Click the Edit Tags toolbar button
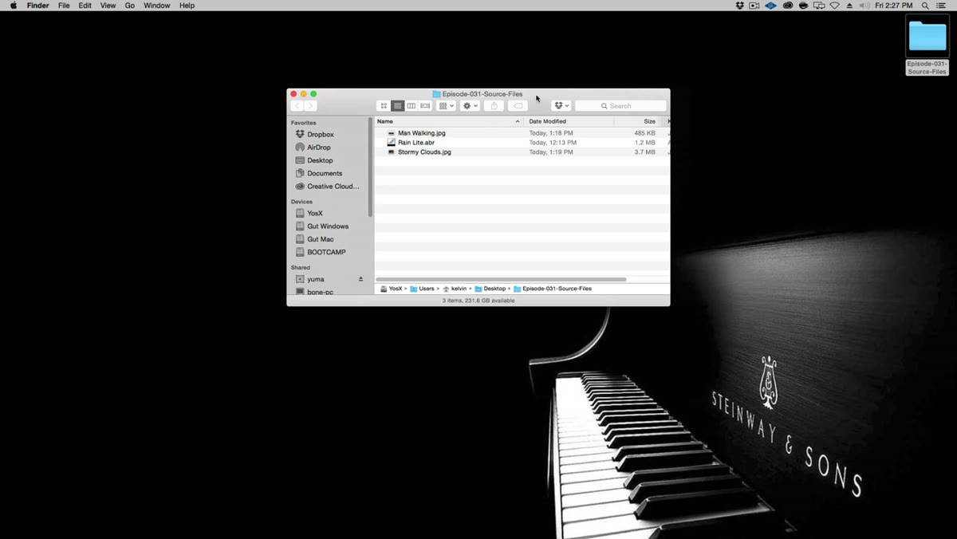This screenshot has width=957, height=539. click(518, 106)
